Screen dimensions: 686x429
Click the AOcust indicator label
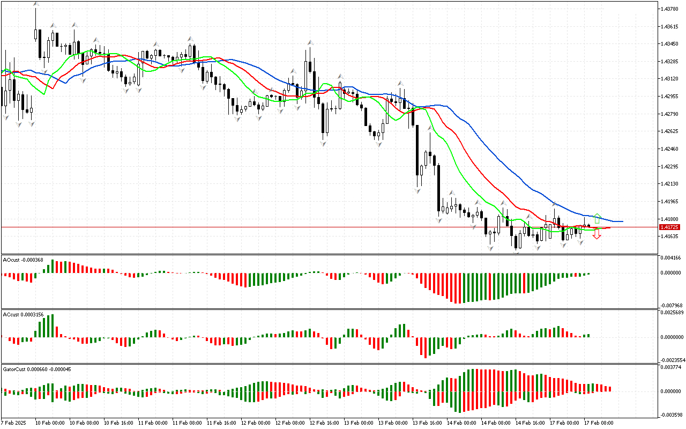pyautogui.click(x=23, y=260)
